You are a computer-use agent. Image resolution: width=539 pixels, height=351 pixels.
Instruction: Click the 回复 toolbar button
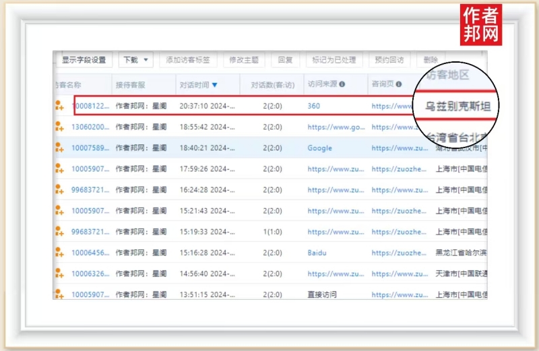pos(286,60)
